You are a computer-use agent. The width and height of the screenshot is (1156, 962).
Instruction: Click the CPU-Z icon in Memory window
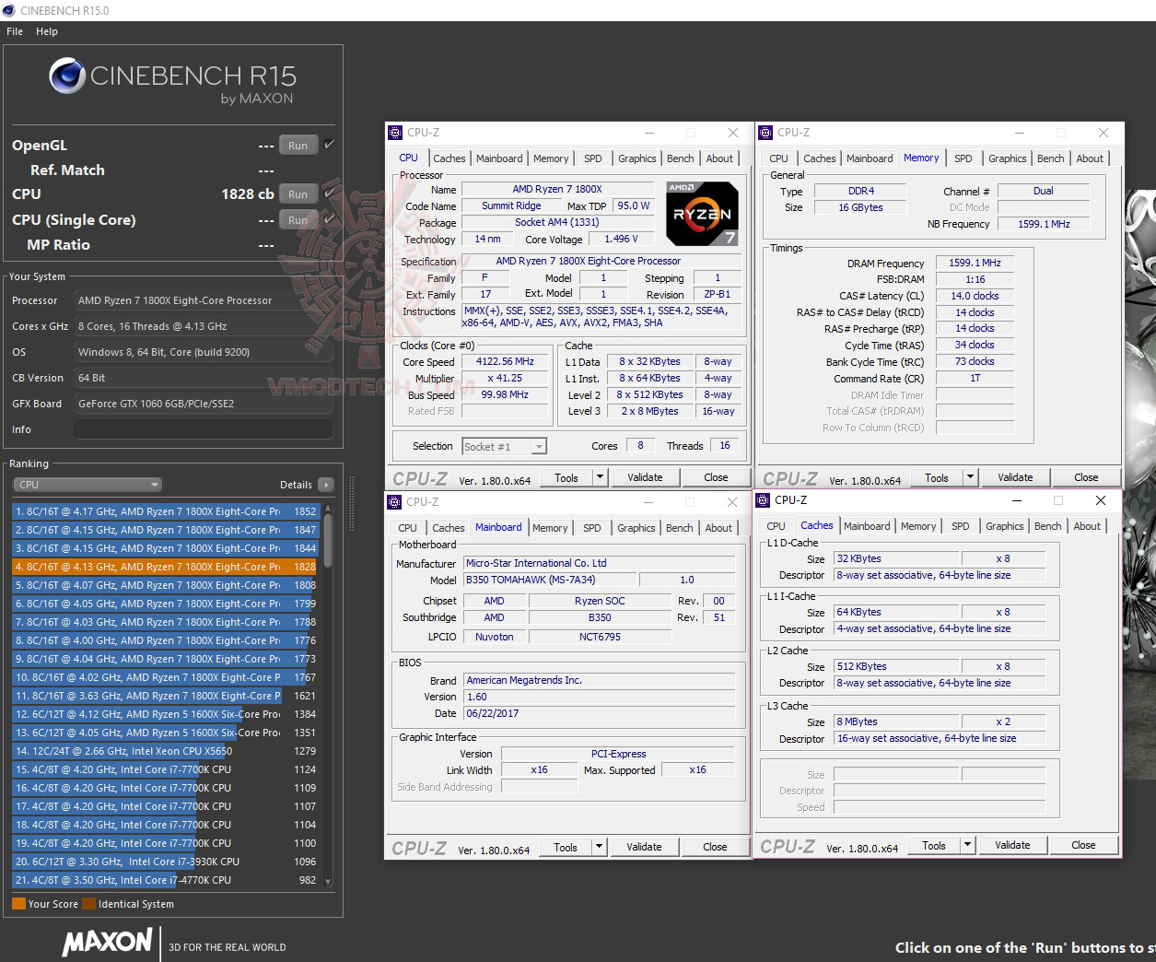(x=765, y=133)
